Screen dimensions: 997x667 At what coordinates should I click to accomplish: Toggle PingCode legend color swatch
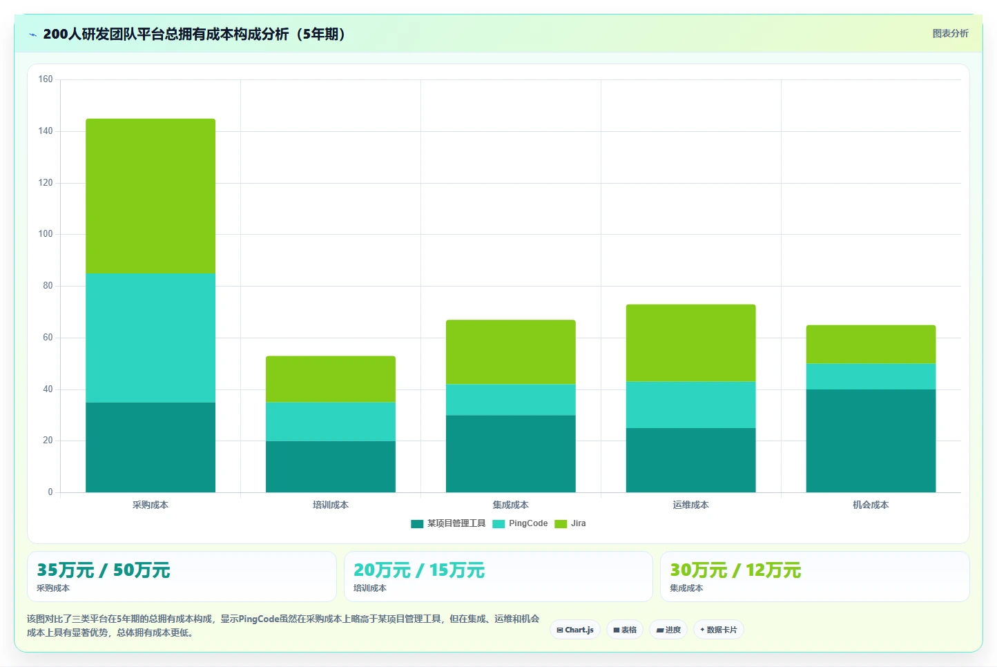498,523
